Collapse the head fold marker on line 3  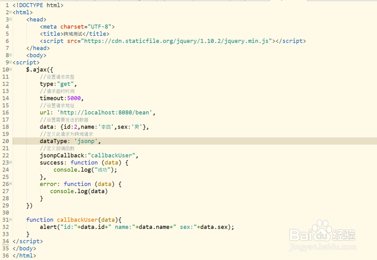pos(10,19)
